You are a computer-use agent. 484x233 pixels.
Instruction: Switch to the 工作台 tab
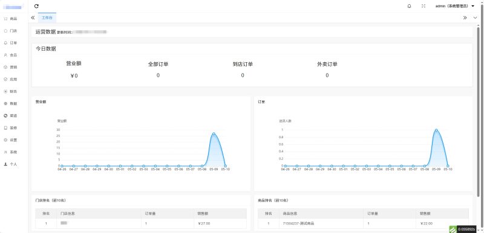[47, 18]
